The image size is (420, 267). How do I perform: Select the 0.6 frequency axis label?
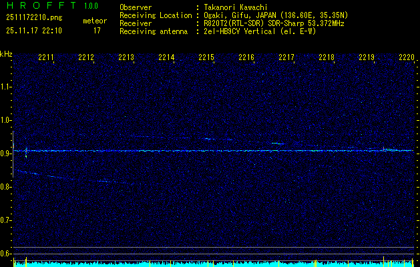coord(6,254)
